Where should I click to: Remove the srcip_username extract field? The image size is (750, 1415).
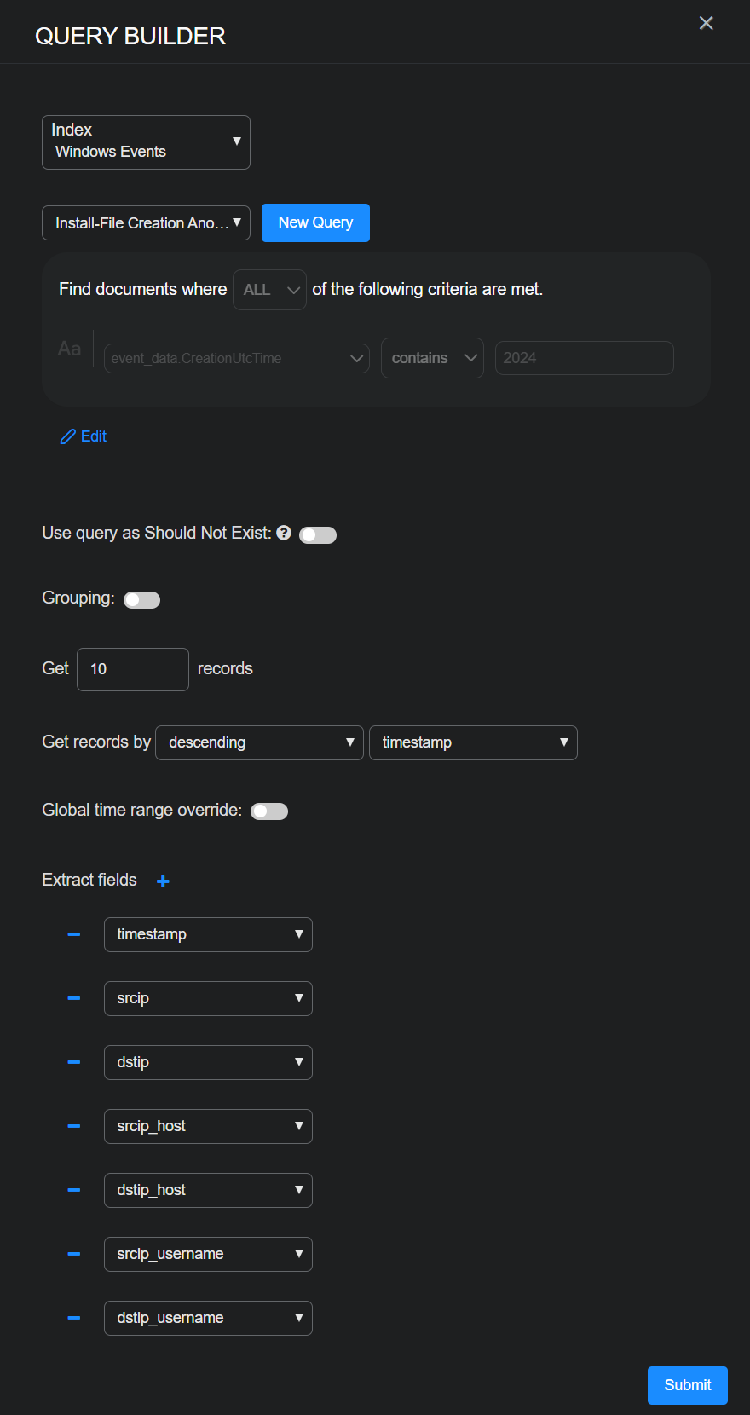[74, 1254]
